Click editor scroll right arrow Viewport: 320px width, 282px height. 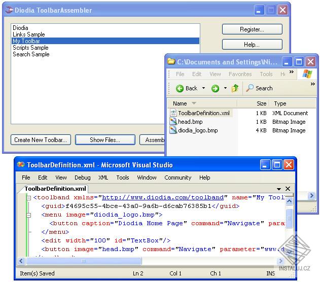280,261
